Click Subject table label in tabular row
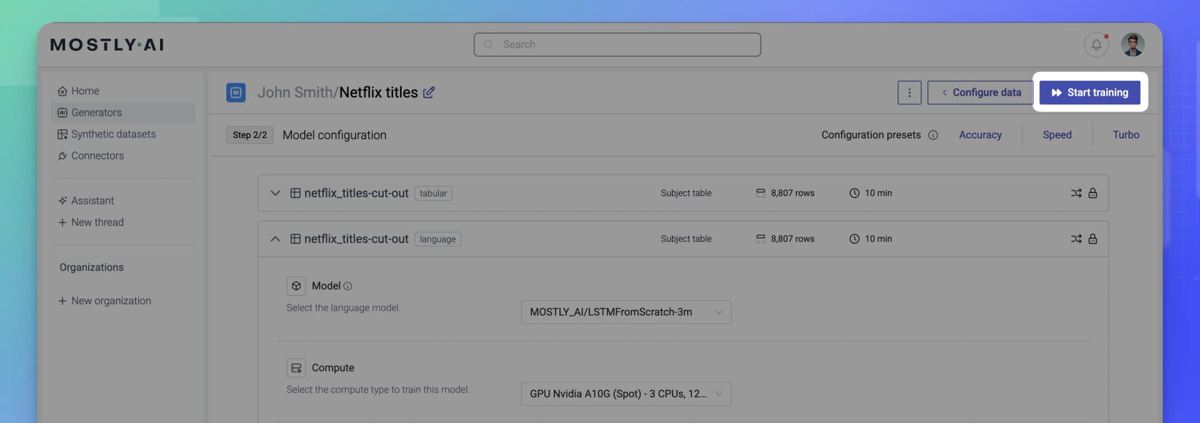This screenshot has width=1200, height=423. (686, 193)
